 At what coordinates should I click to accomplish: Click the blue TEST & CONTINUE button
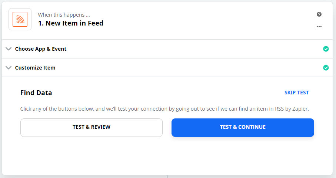click(243, 128)
